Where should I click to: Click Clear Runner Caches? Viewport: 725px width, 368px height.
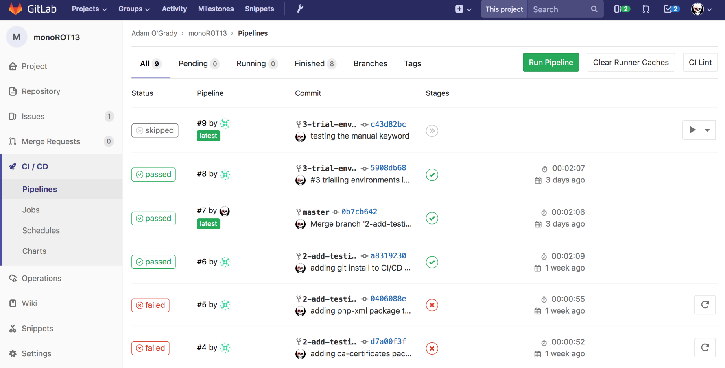click(x=631, y=62)
